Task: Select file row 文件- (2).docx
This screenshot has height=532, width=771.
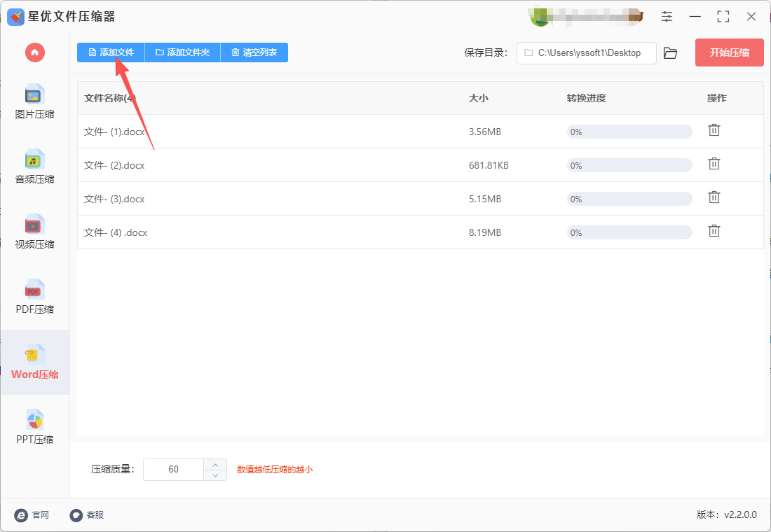Action: tap(421, 165)
